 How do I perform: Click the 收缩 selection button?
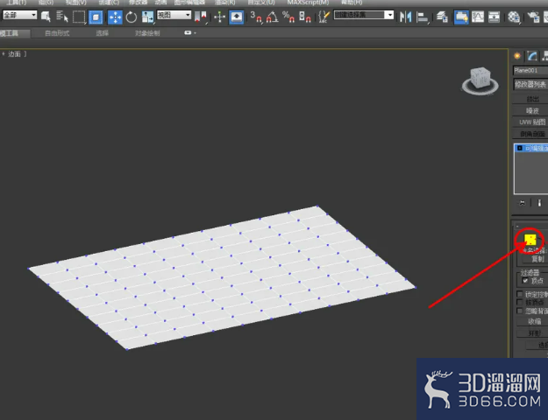533,321
